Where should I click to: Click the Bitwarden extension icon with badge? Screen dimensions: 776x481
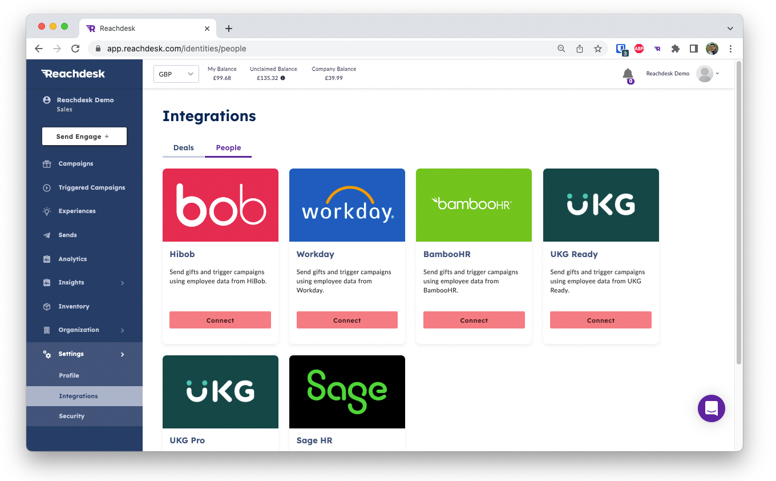(x=621, y=49)
